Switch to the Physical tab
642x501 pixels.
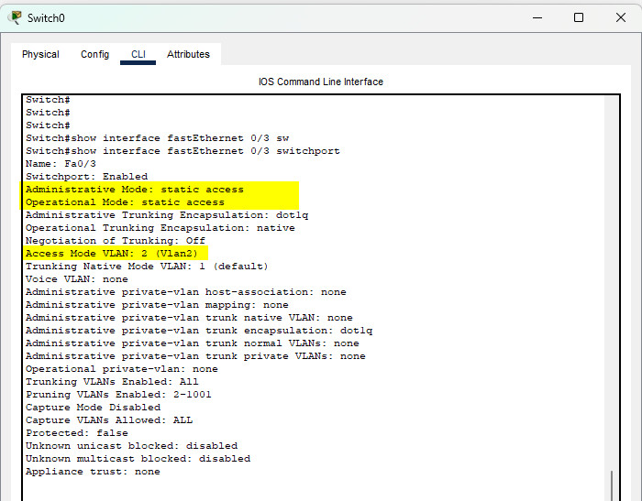point(40,54)
